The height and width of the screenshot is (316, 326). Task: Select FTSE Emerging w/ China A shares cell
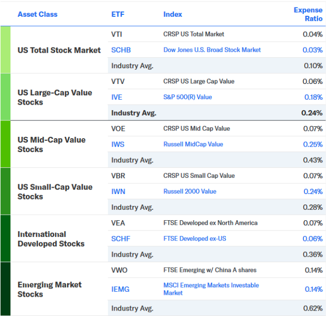(210, 270)
